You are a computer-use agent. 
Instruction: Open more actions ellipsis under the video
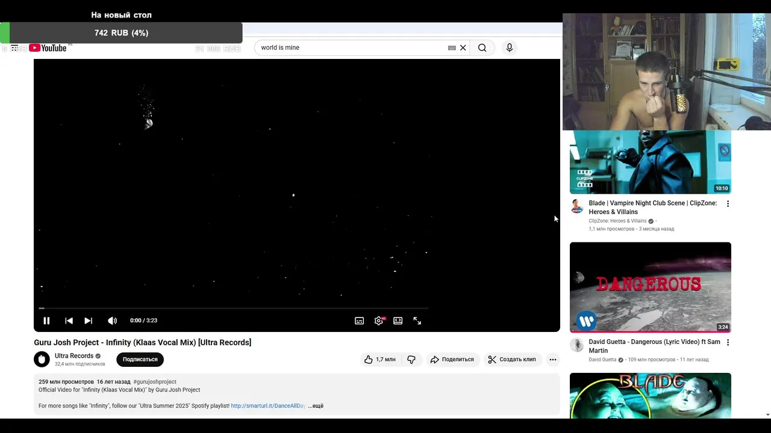point(552,359)
